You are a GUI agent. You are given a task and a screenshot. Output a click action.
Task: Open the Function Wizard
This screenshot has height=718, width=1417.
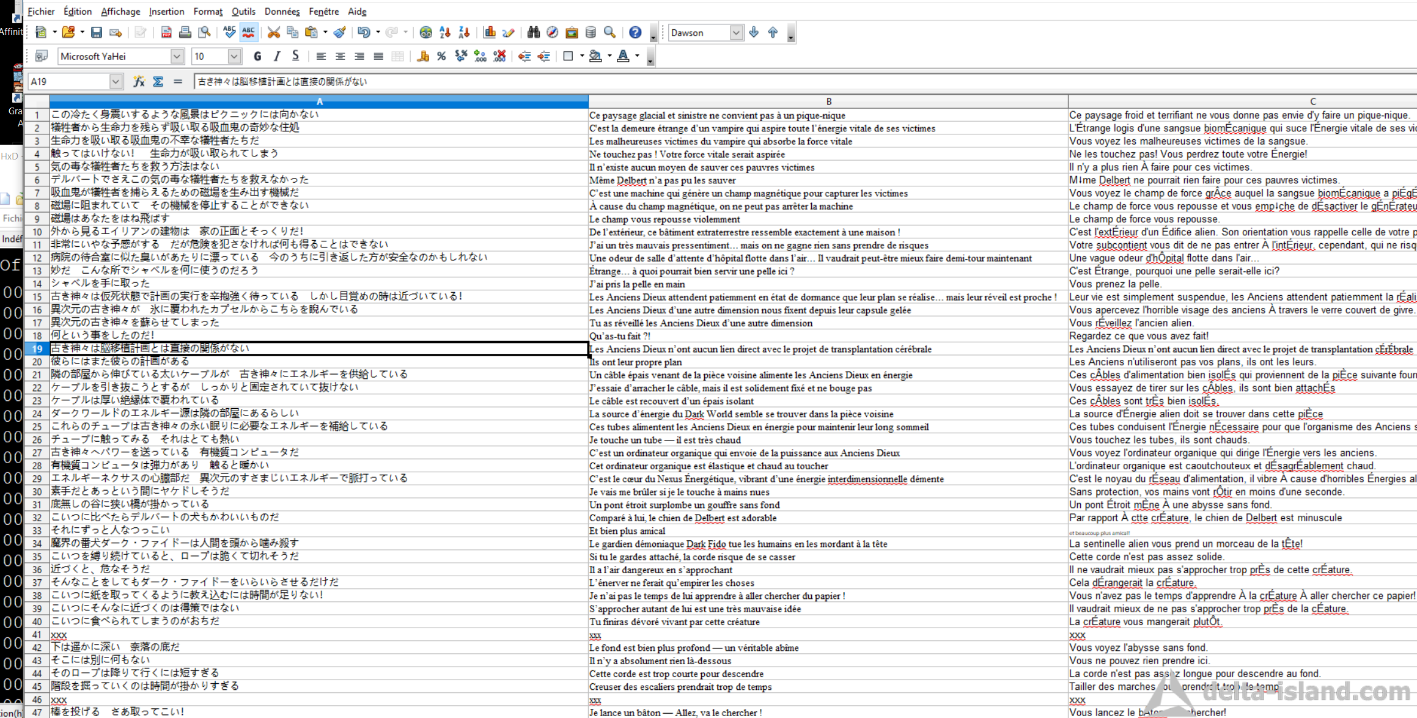click(139, 81)
